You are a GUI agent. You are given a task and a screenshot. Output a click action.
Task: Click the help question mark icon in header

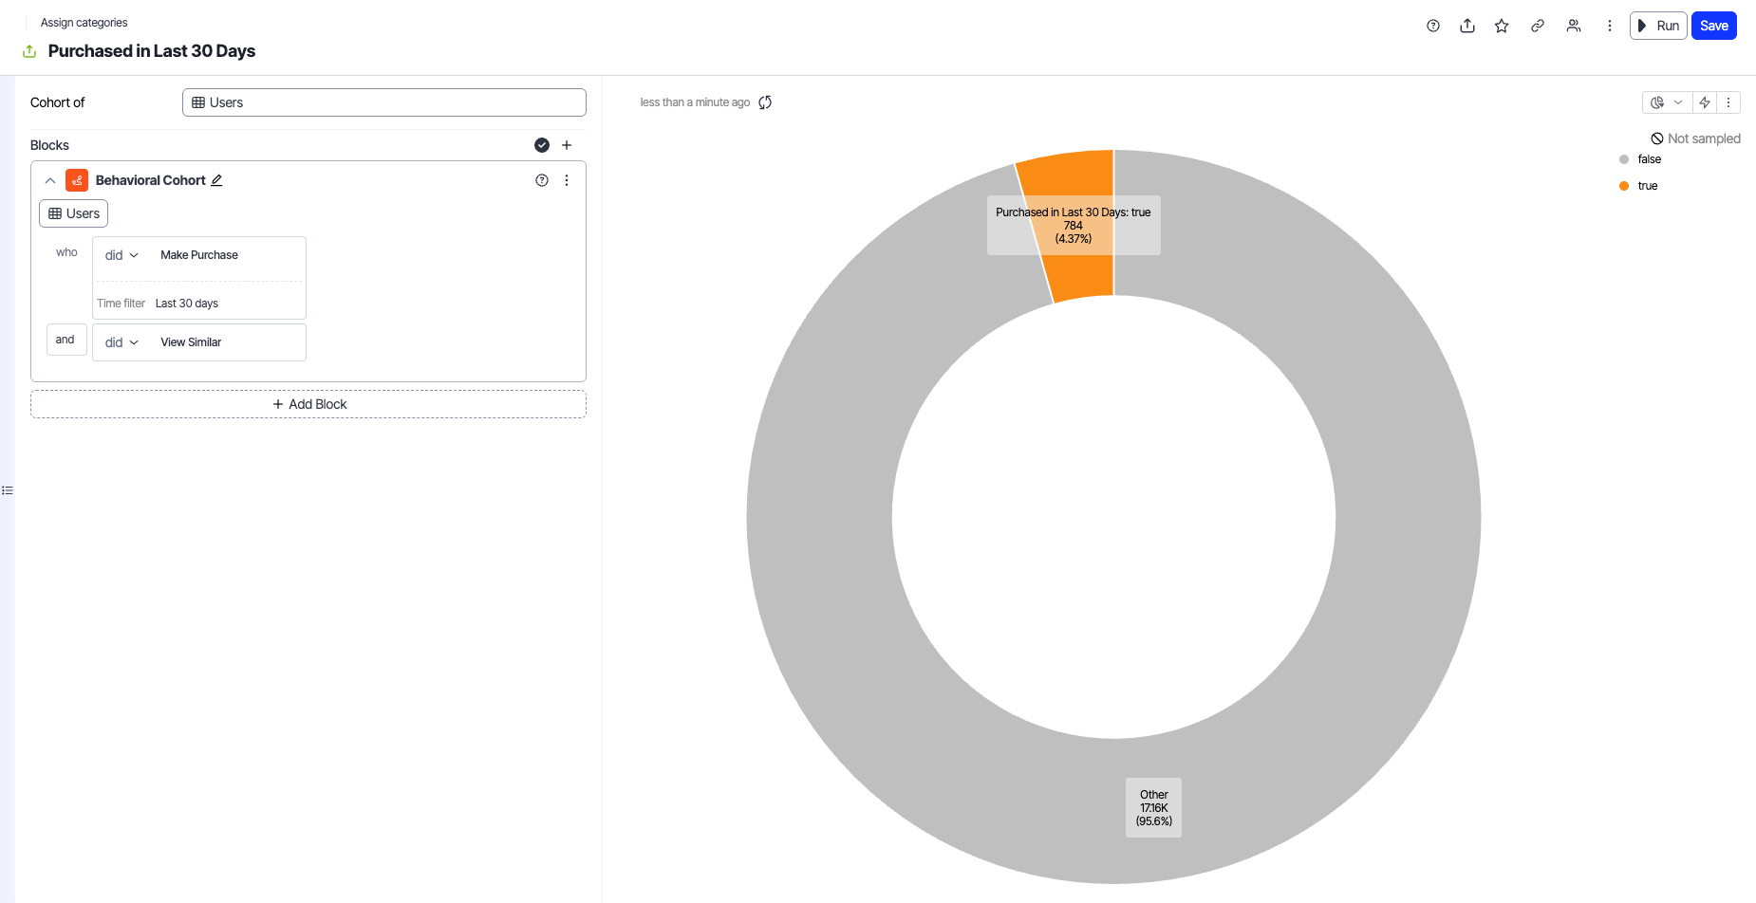tap(1433, 26)
